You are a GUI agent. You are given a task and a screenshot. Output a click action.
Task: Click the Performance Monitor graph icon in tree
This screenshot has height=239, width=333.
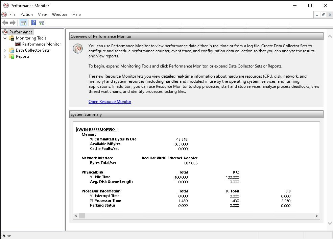pyautogui.click(x=18, y=44)
